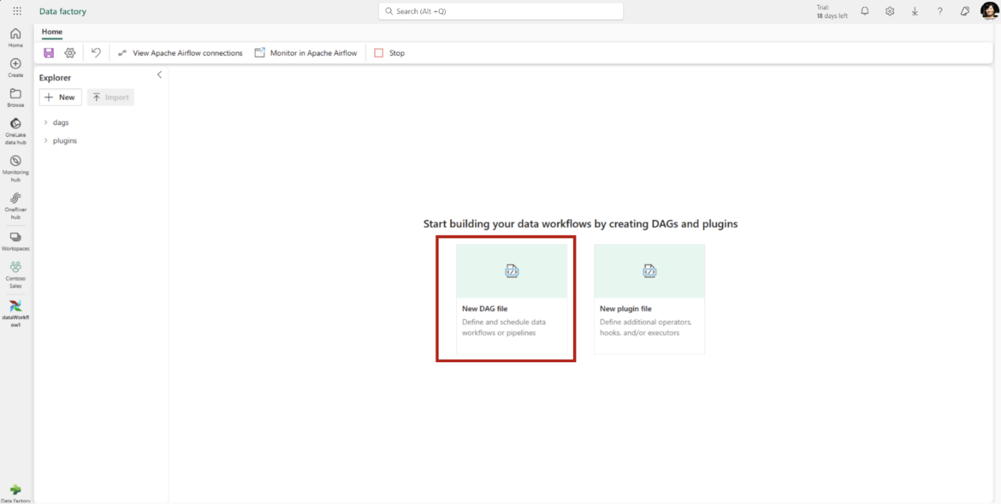Image resolution: width=1001 pixels, height=504 pixels.
Task: Open Workspaces in sidebar
Action: click(15, 242)
